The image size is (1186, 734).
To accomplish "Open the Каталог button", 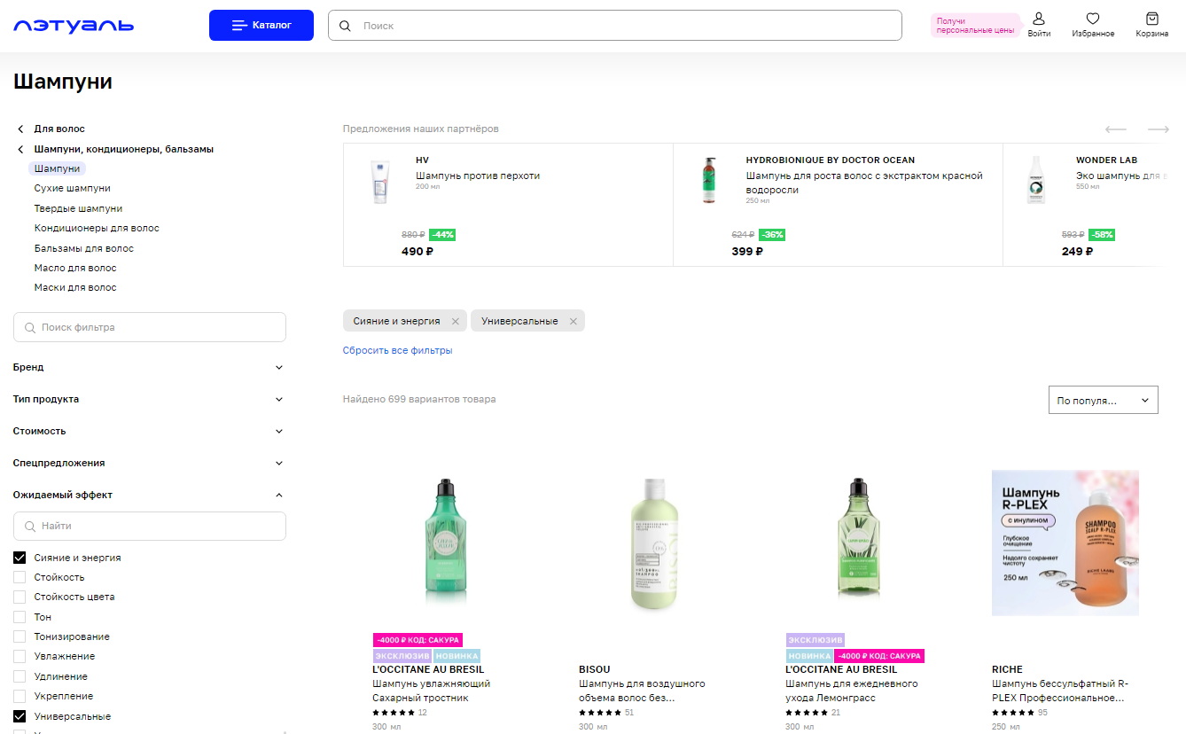I will point(261,25).
